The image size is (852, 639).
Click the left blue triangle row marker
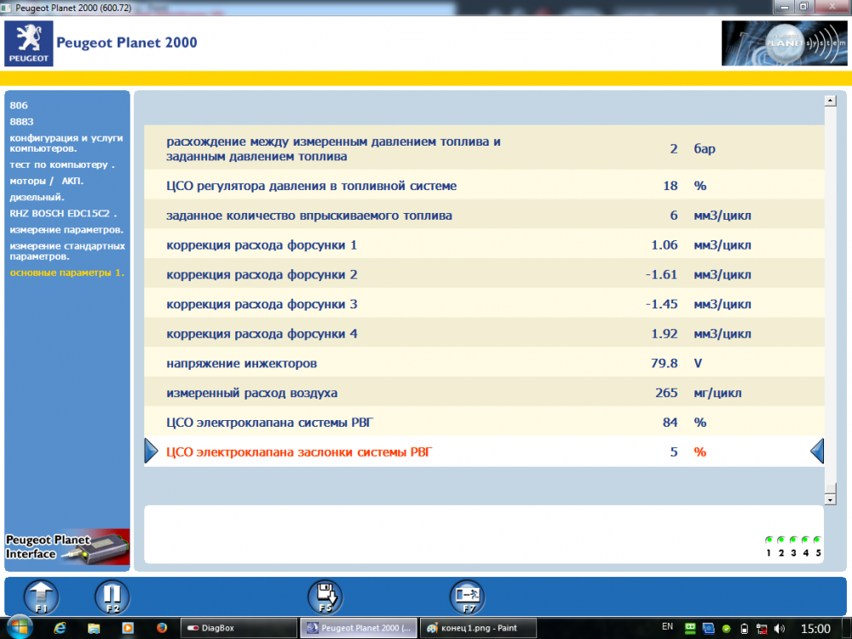[x=152, y=452]
